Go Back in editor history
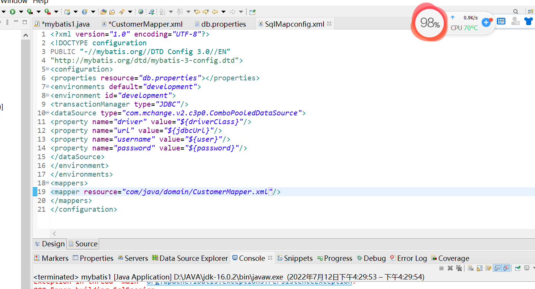This screenshot has height=289, width=535. (215, 12)
